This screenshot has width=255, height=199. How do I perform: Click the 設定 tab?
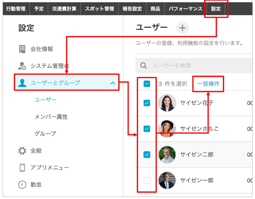click(x=216, y=9)
